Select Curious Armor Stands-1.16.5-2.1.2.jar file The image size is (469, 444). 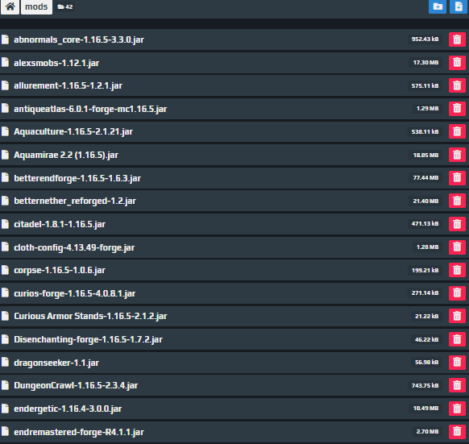pyautogui.click(x=90, y=316)
